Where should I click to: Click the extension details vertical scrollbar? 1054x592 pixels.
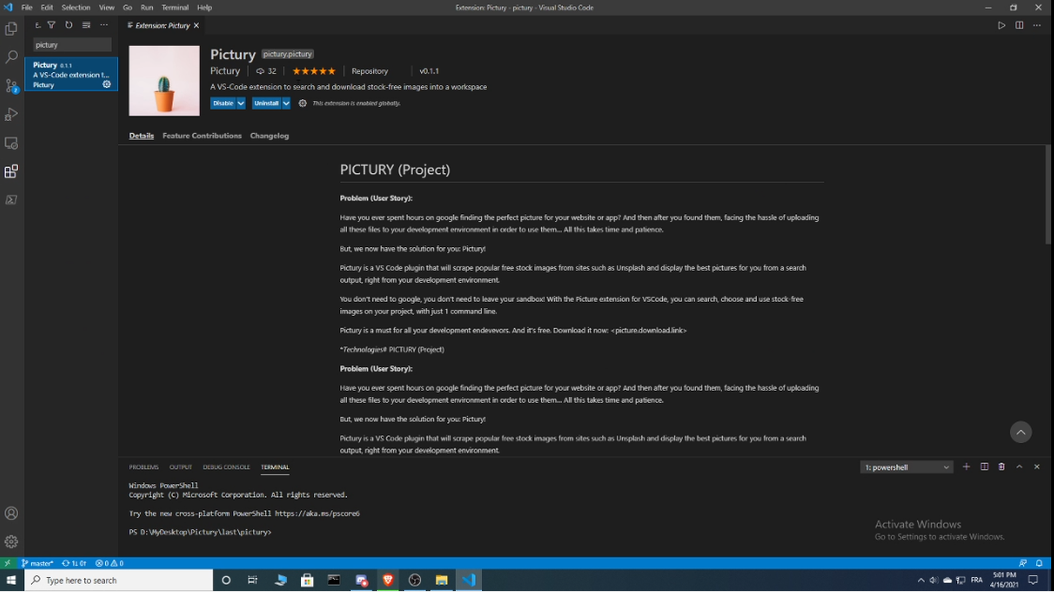[1048, 195]
